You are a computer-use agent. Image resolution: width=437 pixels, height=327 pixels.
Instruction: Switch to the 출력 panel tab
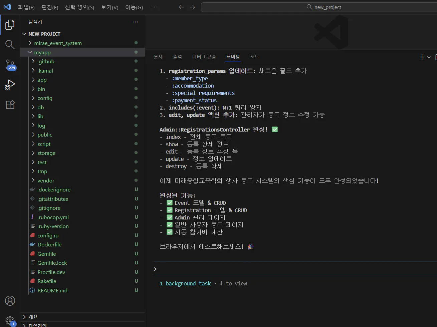pyautogui.click(x=177, y=57)
